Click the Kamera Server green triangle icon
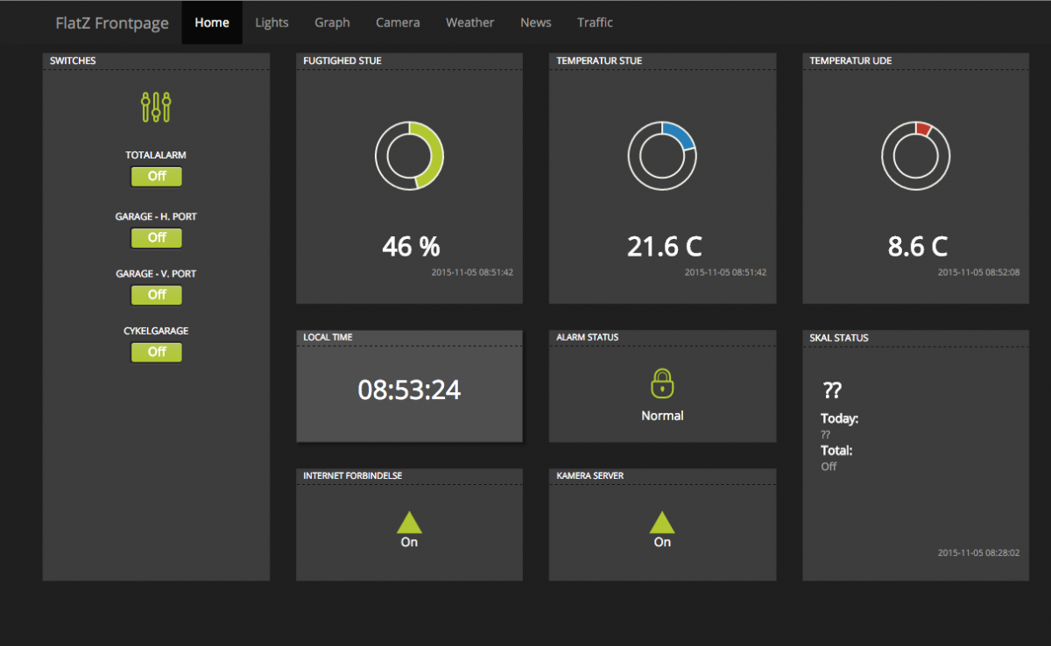The width and height of the screenshot is (1051, 646). pos(662,523)
